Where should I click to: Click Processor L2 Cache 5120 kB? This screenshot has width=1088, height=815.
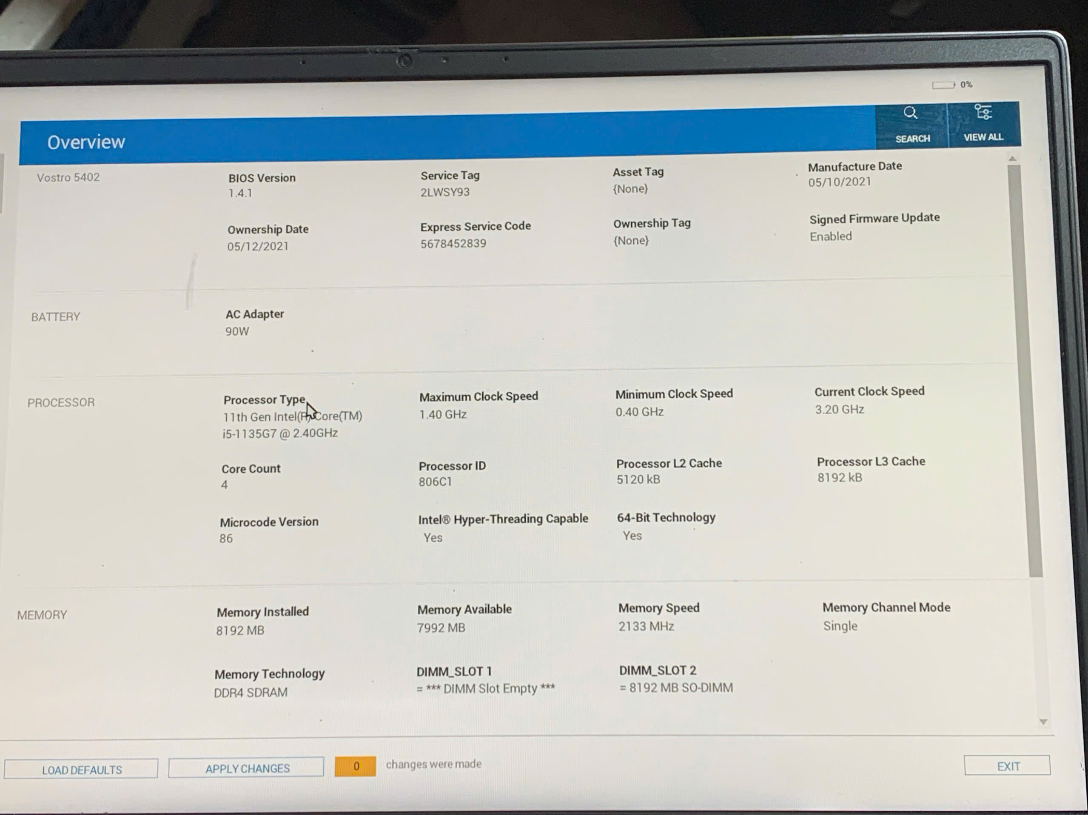tap(638, 479)
